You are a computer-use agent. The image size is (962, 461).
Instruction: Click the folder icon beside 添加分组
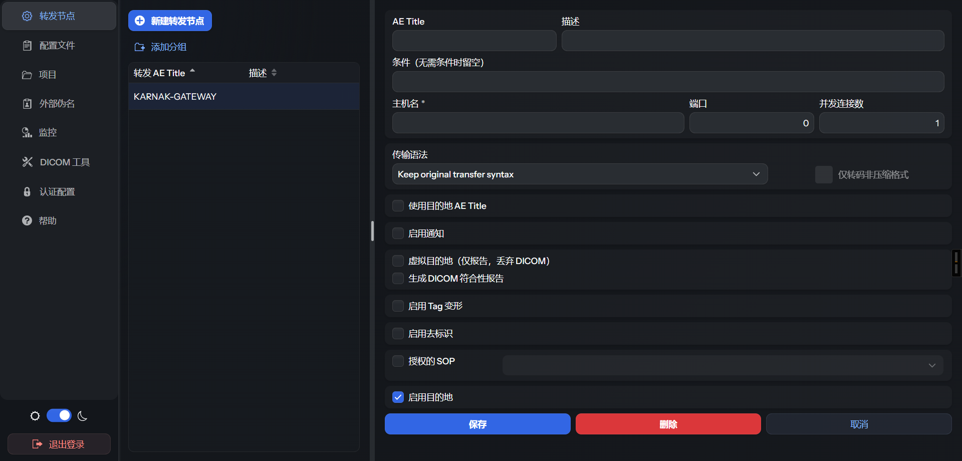pyautogui.click(x=139, y=47)
